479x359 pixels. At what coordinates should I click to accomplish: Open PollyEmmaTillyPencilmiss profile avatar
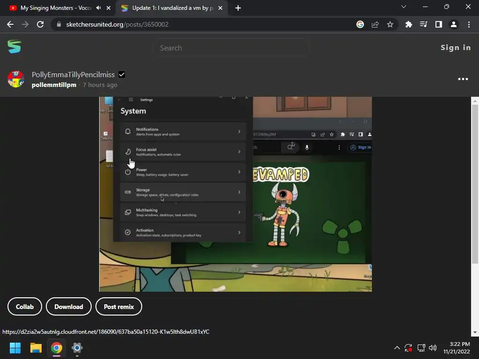[x=16, y=79]
